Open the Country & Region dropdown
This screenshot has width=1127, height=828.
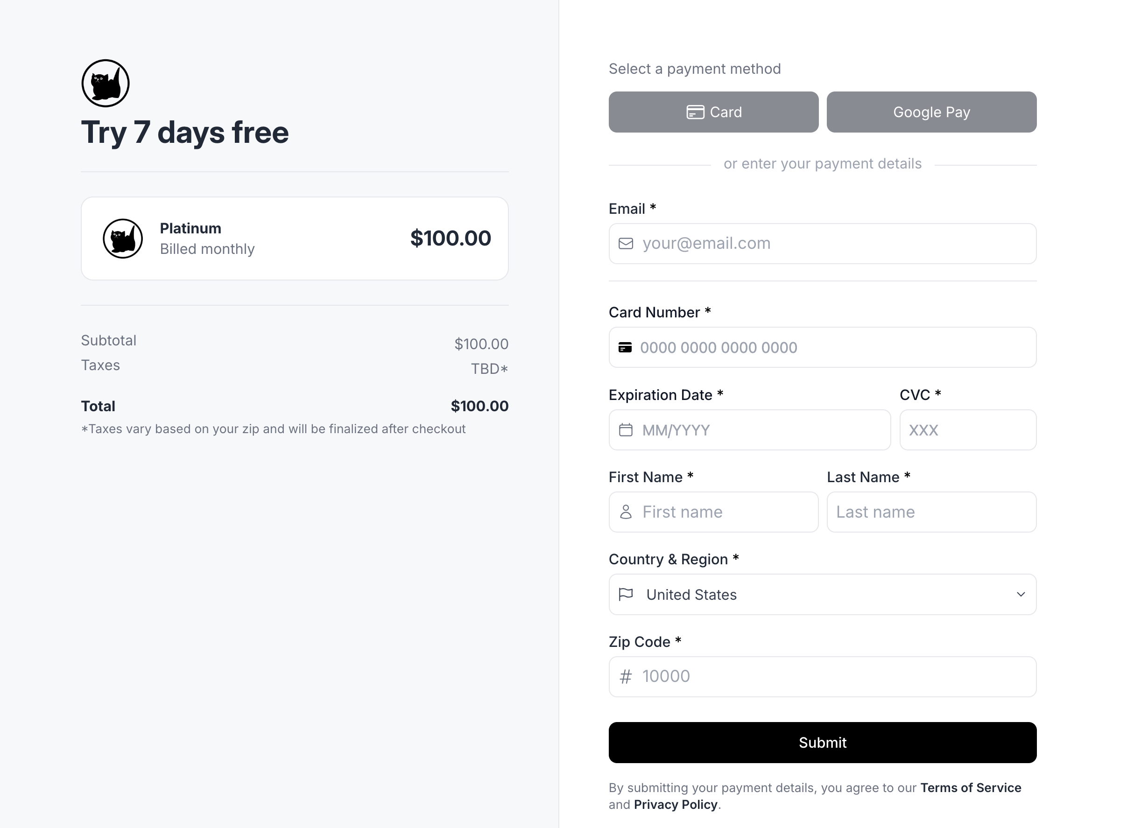coord(822,595)
